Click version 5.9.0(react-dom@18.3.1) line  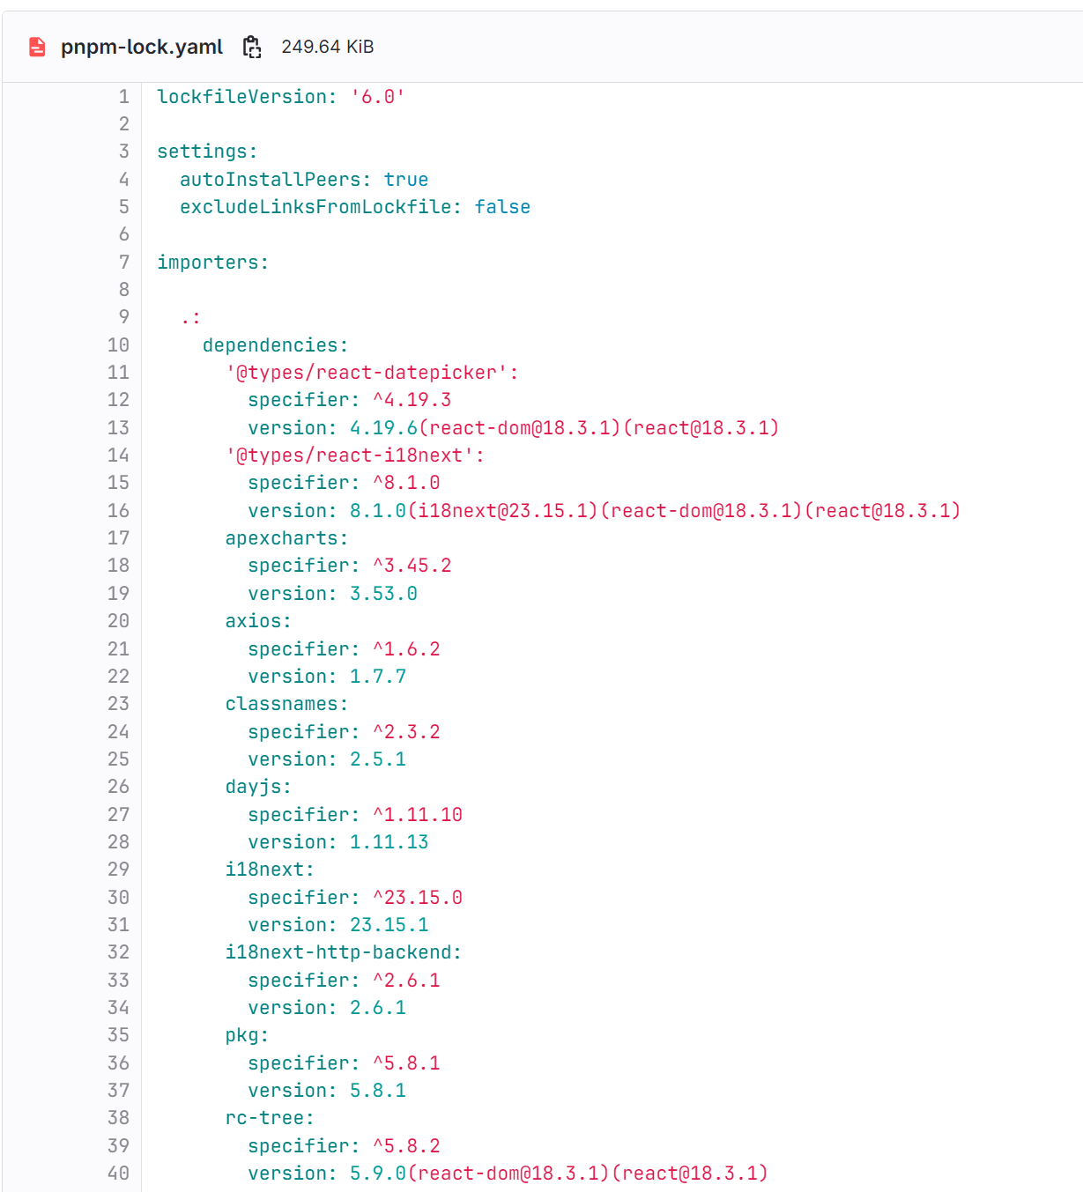point(508,1173)
